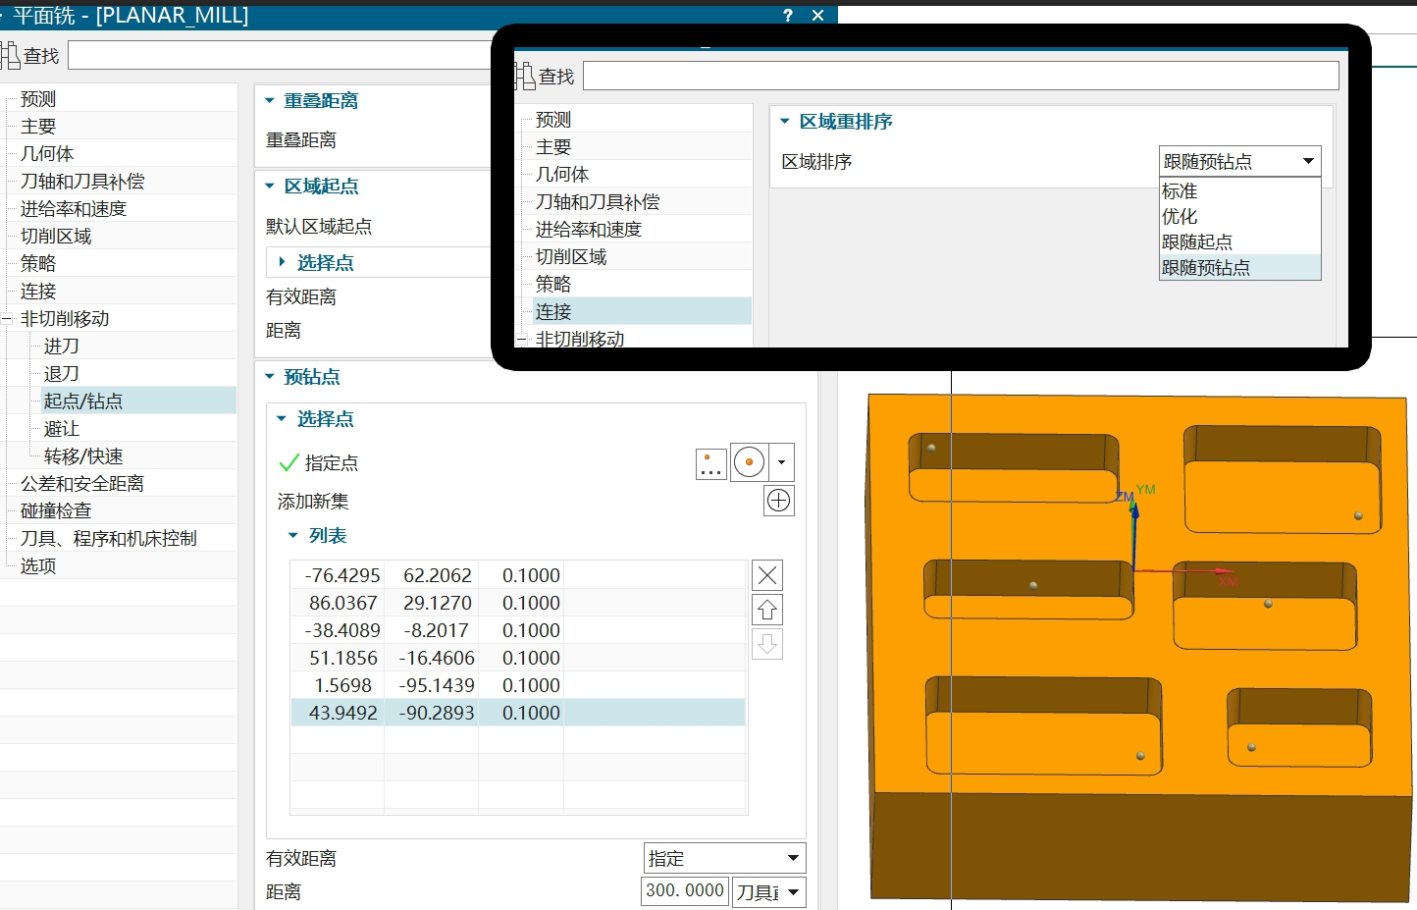Select list row -38.4089 -8.2017
Screen dimensions: 1417x910
518,630
